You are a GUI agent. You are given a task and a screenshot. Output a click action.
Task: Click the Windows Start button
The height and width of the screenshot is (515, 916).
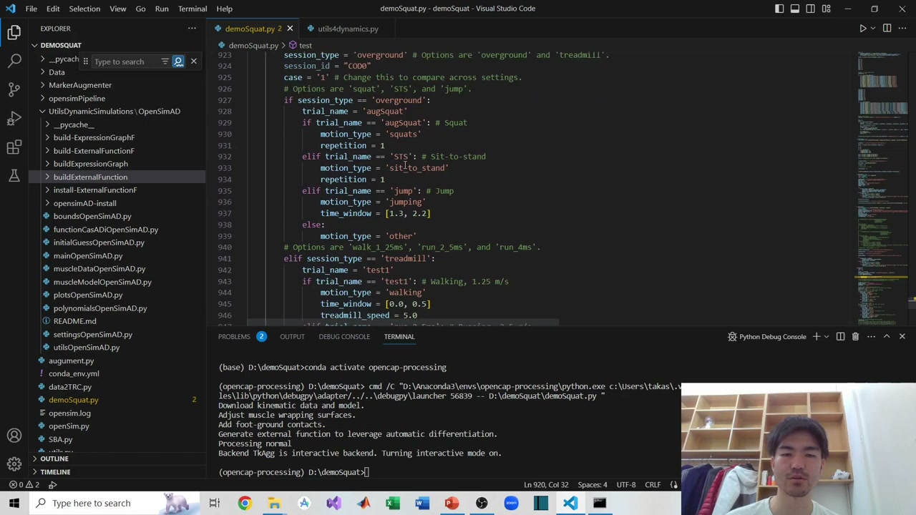tap(14, 503)
